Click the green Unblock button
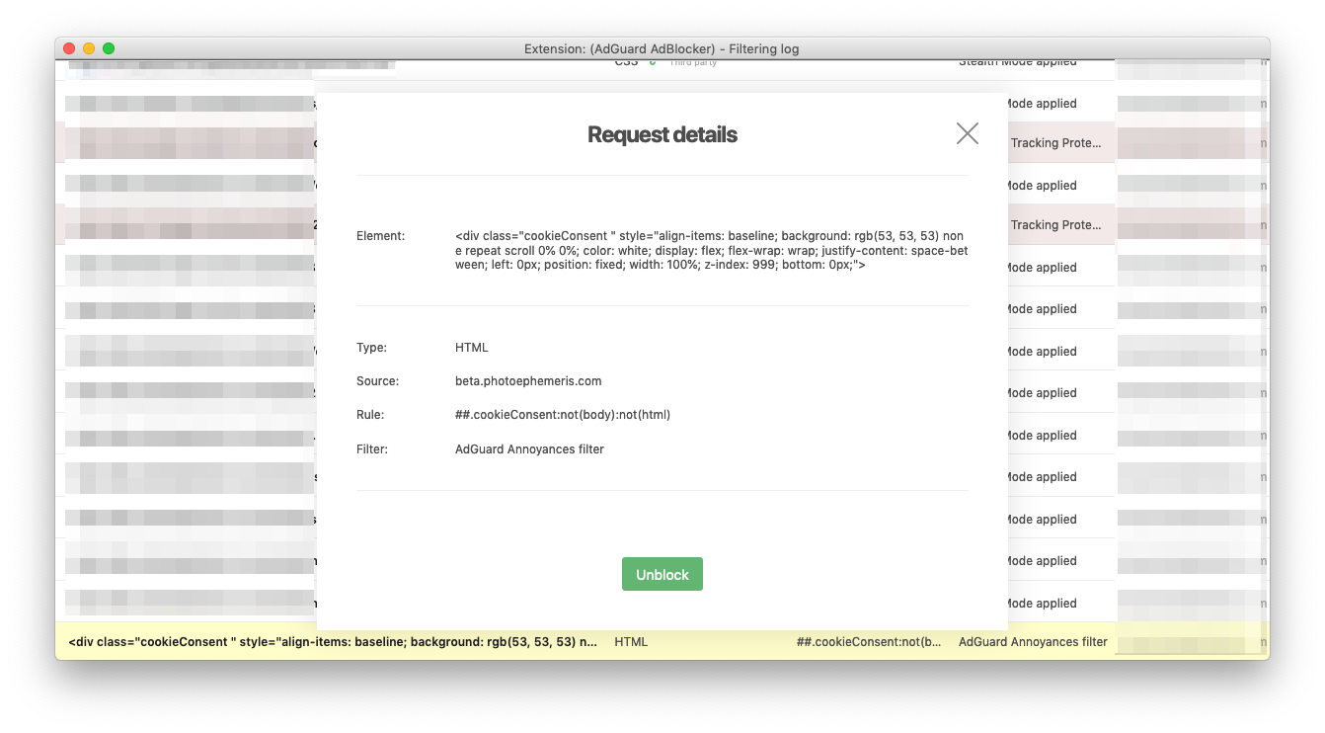Image resolution: width=1325 pixels, height=733 pixels. [x=662, y=574]
